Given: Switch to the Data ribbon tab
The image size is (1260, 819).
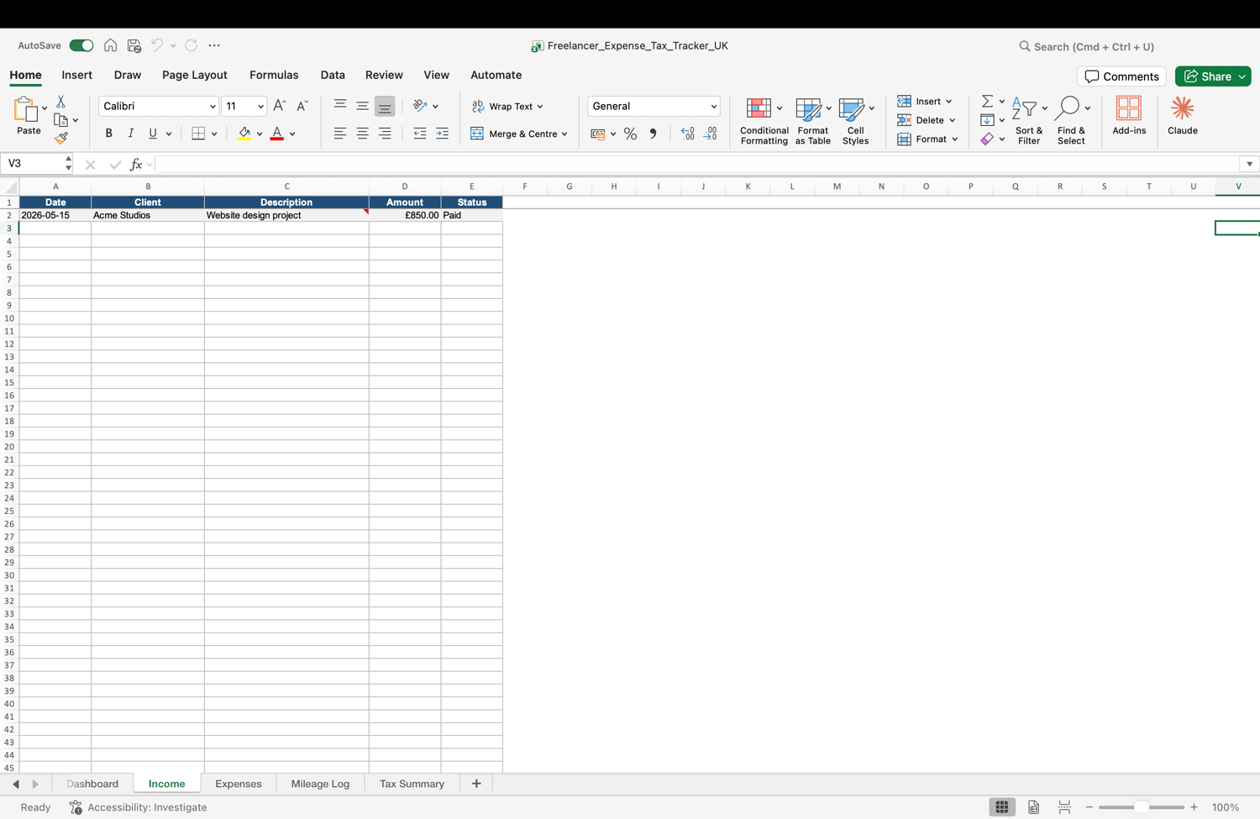Looking at the screenshot, I should pos(333,75).
